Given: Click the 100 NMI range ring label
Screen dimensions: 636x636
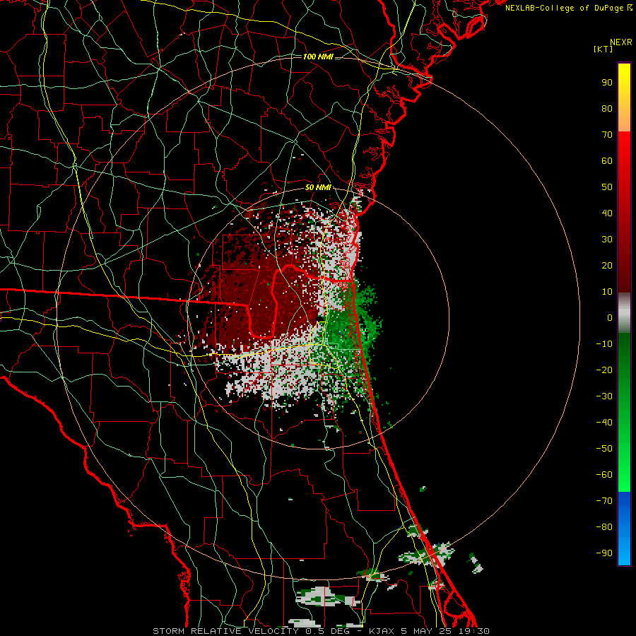Looking at the screenshot, I should point(318,57).
